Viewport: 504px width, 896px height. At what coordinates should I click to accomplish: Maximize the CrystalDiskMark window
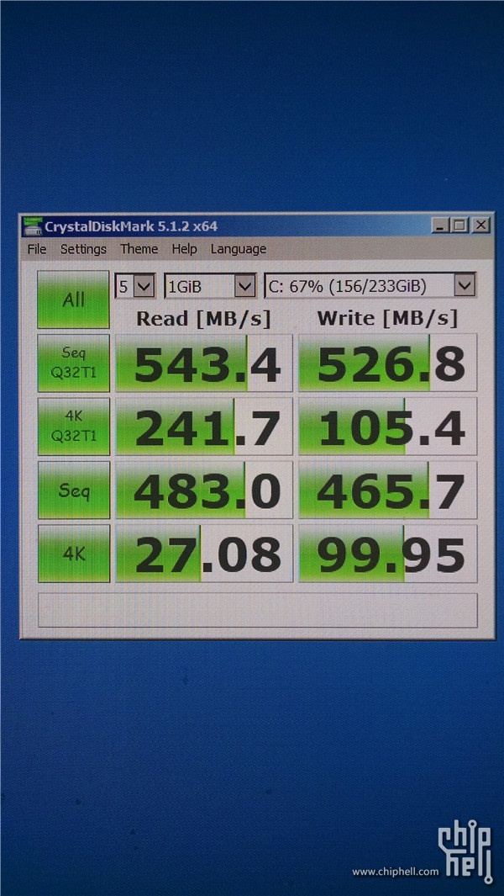[459, 225]
